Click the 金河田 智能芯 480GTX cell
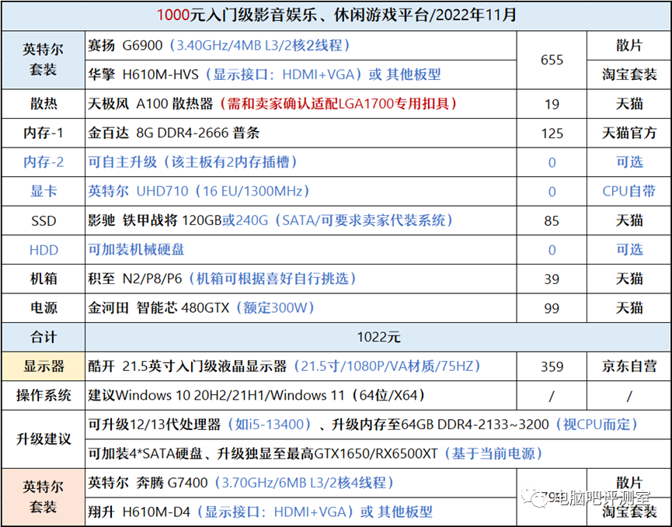The width and height of the screenshot is (672, 527). pyautogui.click(x=301, y=308)
